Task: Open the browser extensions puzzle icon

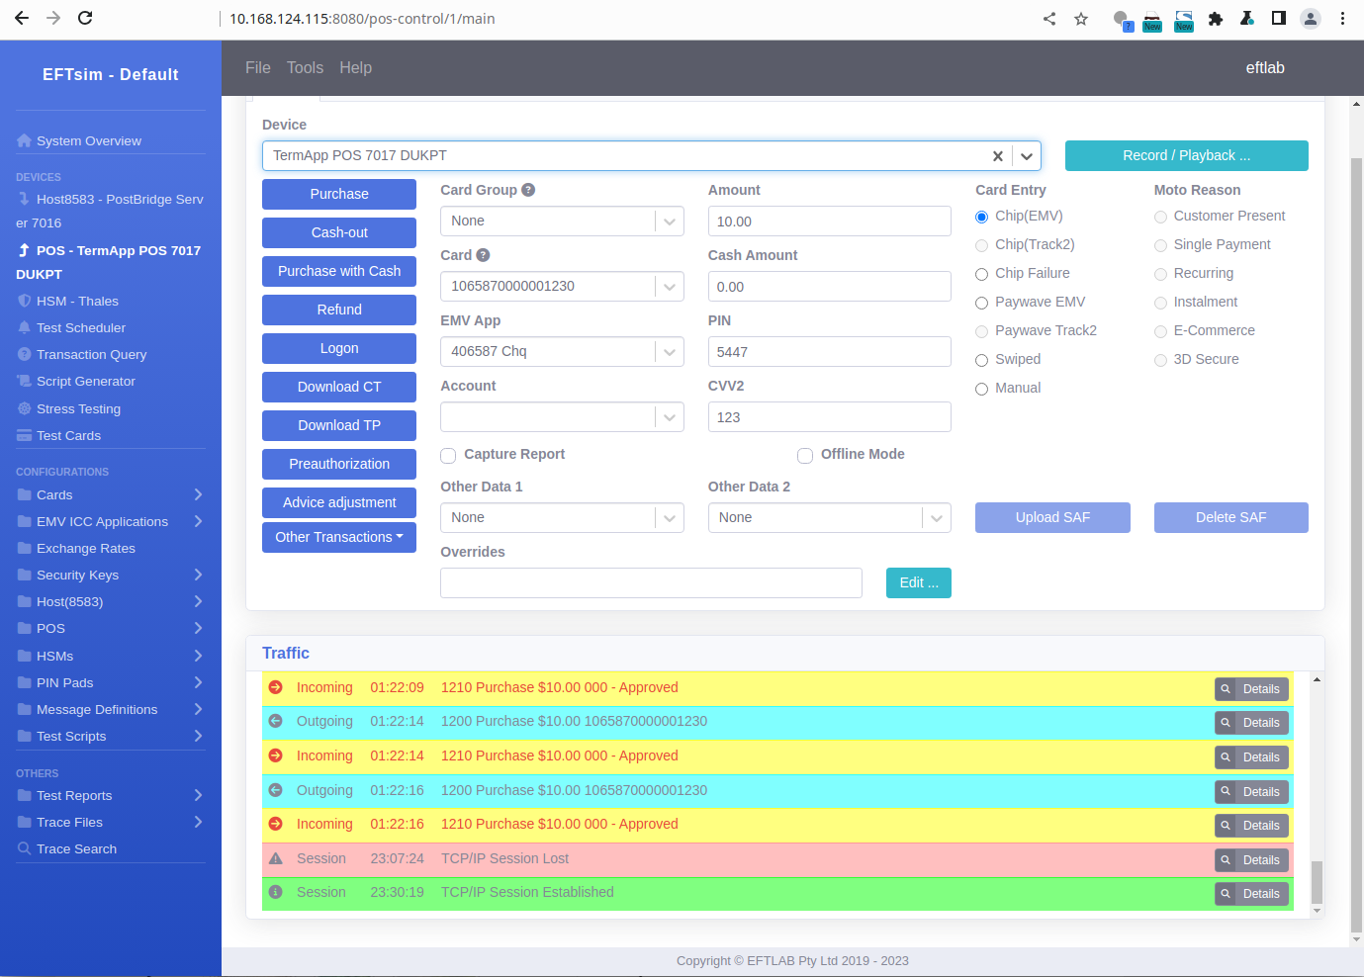Action: 1216,19
